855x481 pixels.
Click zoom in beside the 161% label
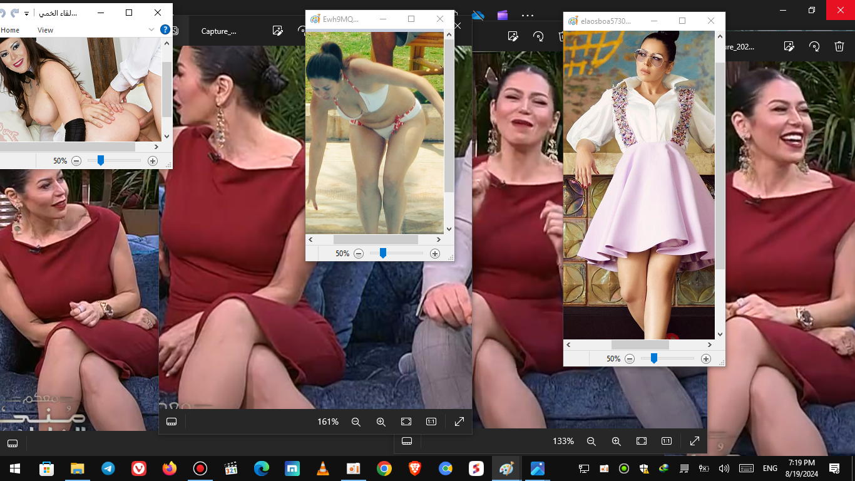(381, 422)
